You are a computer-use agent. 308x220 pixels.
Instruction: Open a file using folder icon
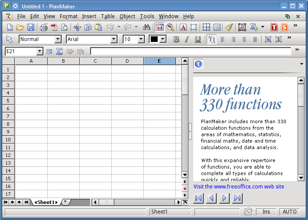[x=20, y=27]
